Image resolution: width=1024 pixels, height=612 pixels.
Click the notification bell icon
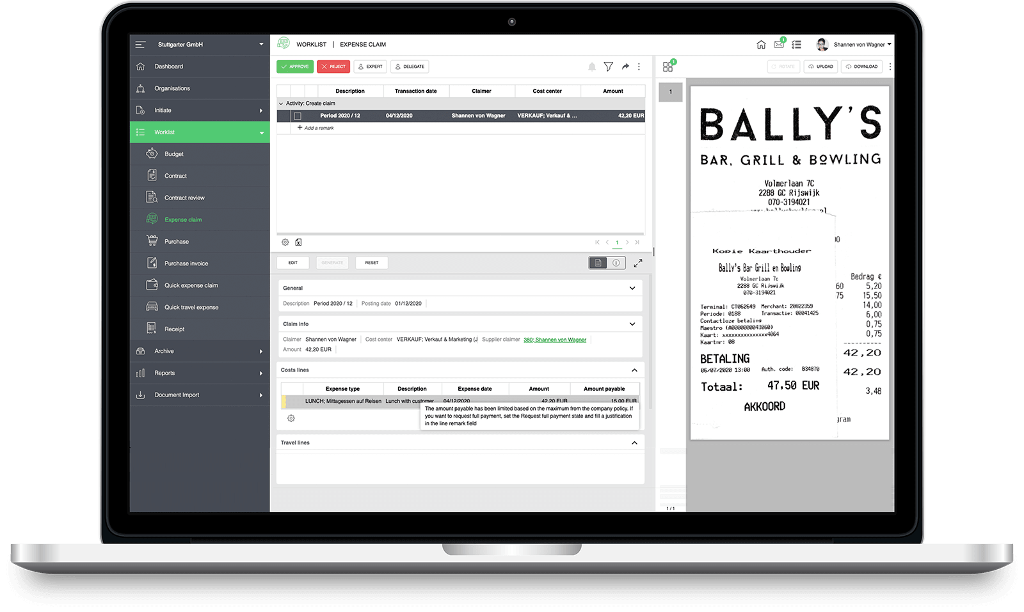[592, 67]
